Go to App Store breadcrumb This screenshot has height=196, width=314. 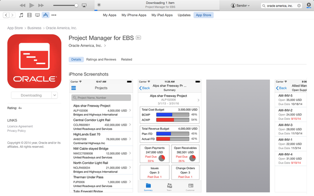(15, 28)
